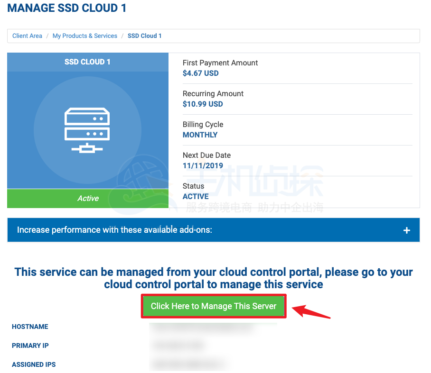Click the ACTIVE status link
Viewport: 431px width, 373px height.
pyautogui.click(x=195, y=196)
